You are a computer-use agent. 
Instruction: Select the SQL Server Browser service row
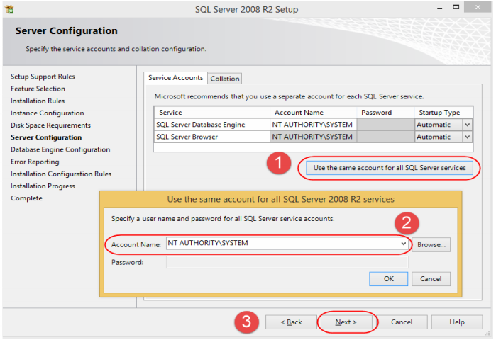click(x=313, y=137)
